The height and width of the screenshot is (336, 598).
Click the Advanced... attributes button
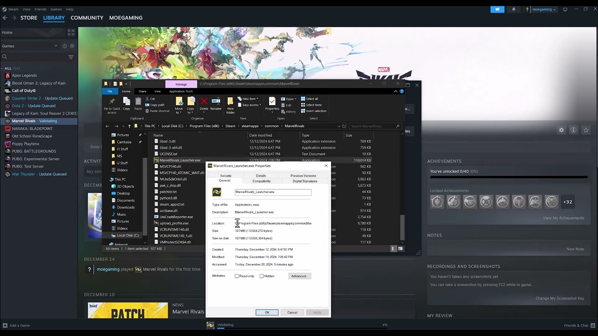299,276
